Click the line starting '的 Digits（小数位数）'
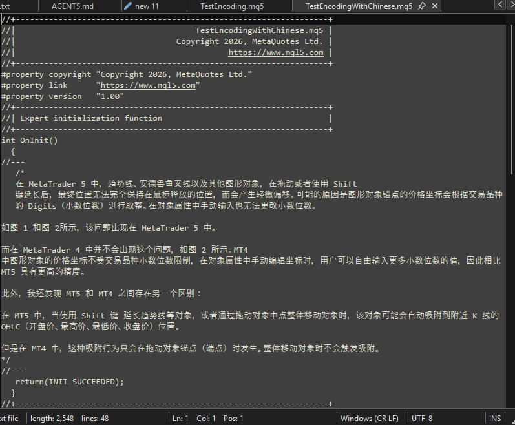 [x=166, y=206]
